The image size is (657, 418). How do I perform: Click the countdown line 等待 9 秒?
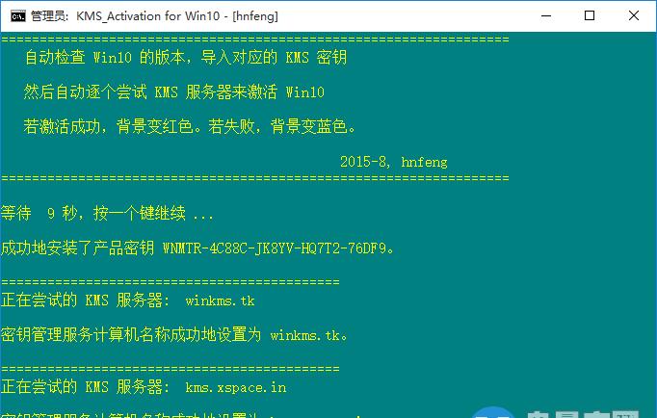[107, 213]
